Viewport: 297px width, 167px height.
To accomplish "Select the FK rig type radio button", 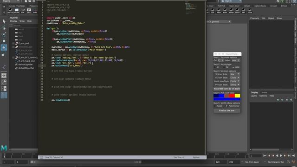I will 224,67.
